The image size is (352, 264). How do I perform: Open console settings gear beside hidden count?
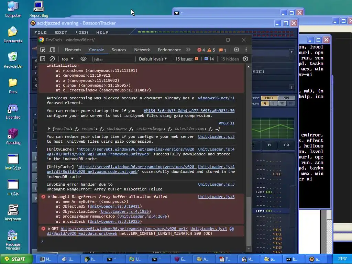[245, 59]
